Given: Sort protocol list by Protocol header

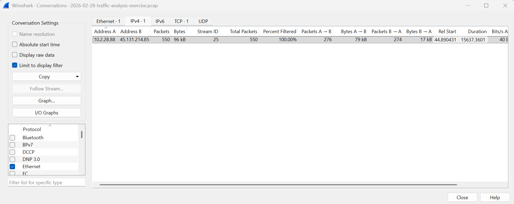Looking at the screenshot, I should pyautogui.click(x=49, y=129).
